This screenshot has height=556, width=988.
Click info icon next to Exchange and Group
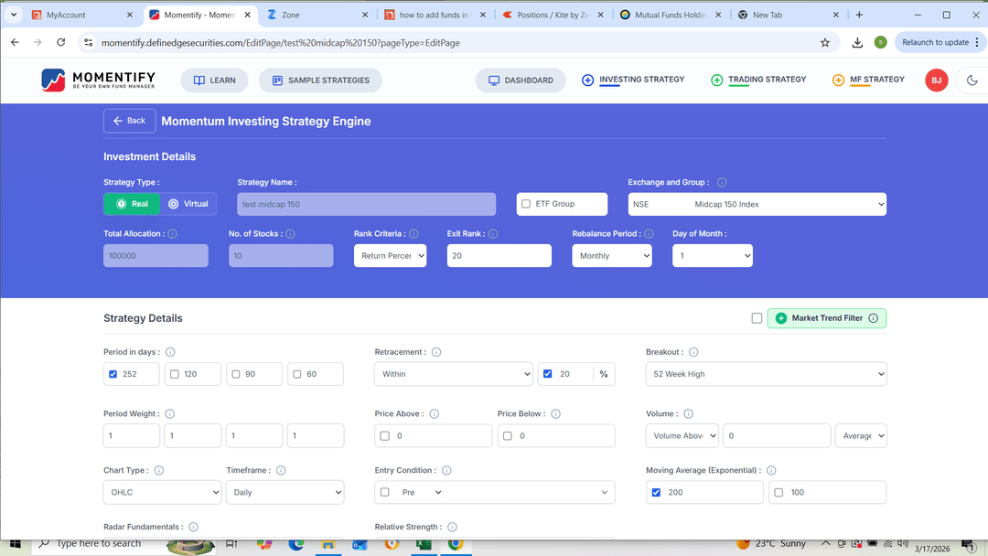click(722, 183)
